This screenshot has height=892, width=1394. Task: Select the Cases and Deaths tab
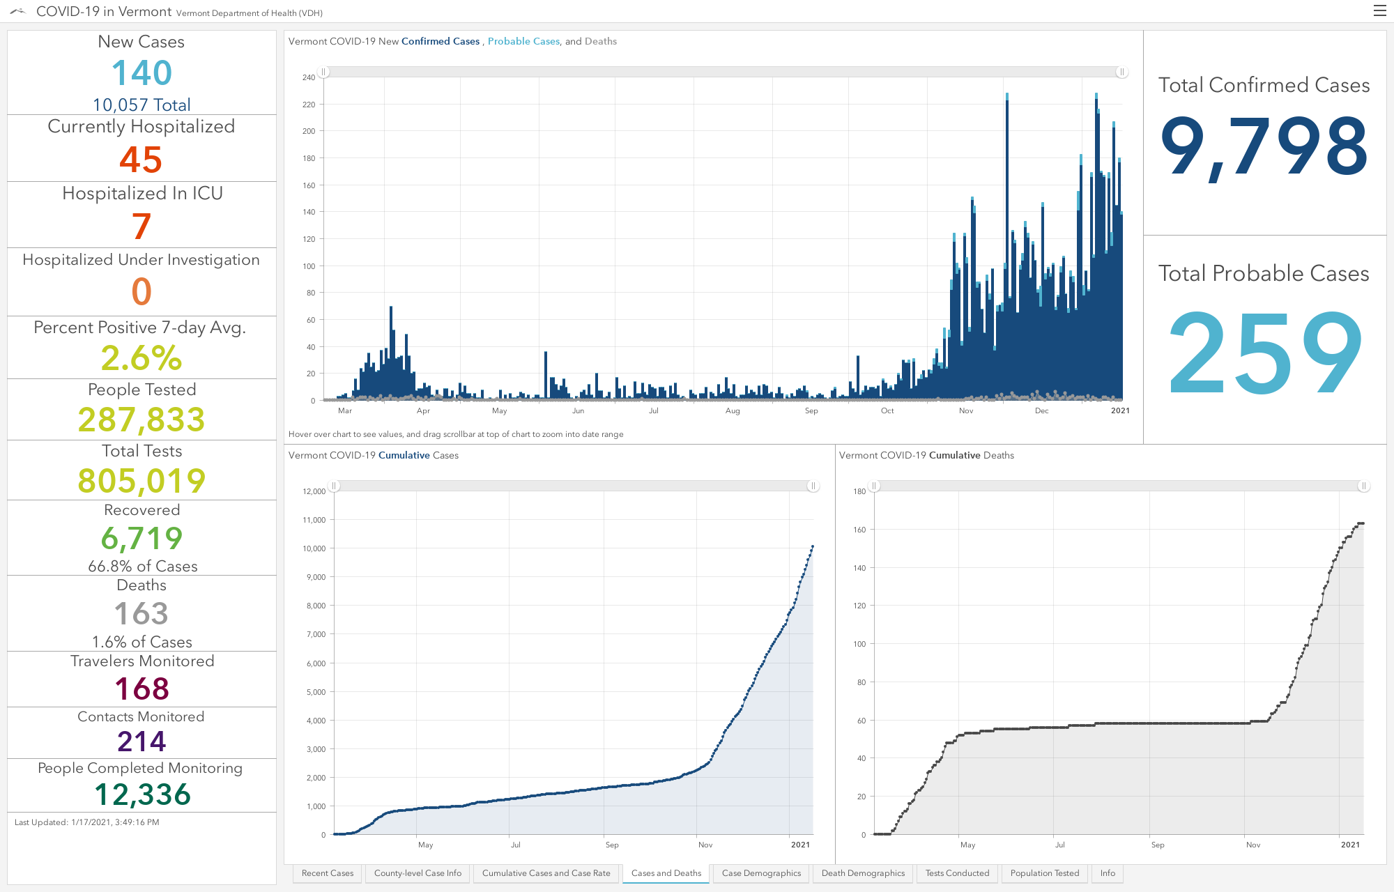(x=666, y=873)
